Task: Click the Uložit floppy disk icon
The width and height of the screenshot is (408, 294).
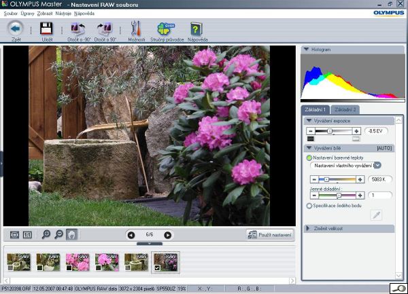Action: click(x=47, y=29)
